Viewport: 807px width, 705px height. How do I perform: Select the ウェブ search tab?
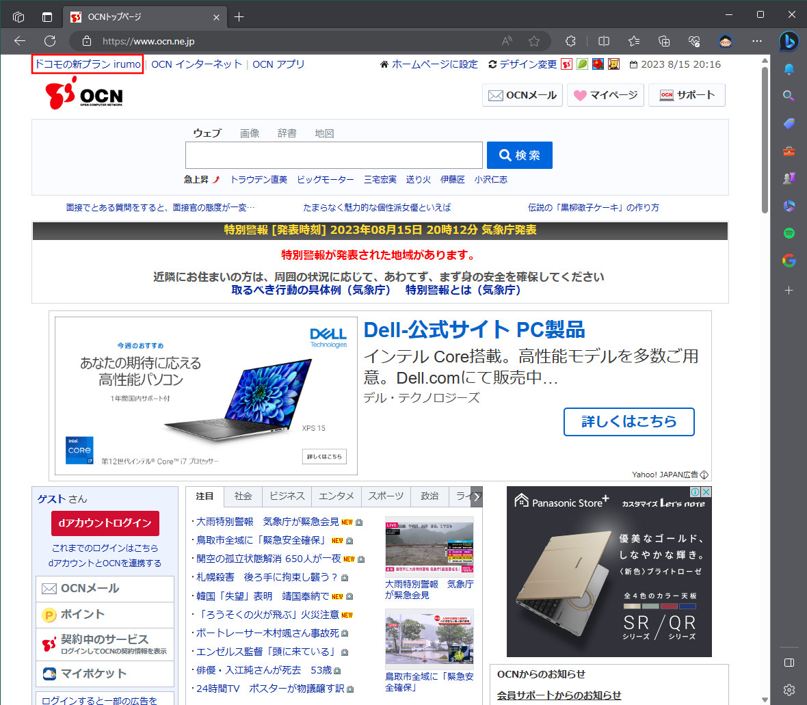(x=207, y=133)
